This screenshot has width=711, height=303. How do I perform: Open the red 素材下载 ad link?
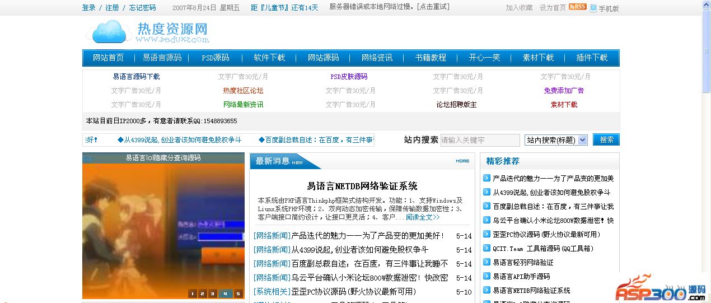(x=564, y=105)
